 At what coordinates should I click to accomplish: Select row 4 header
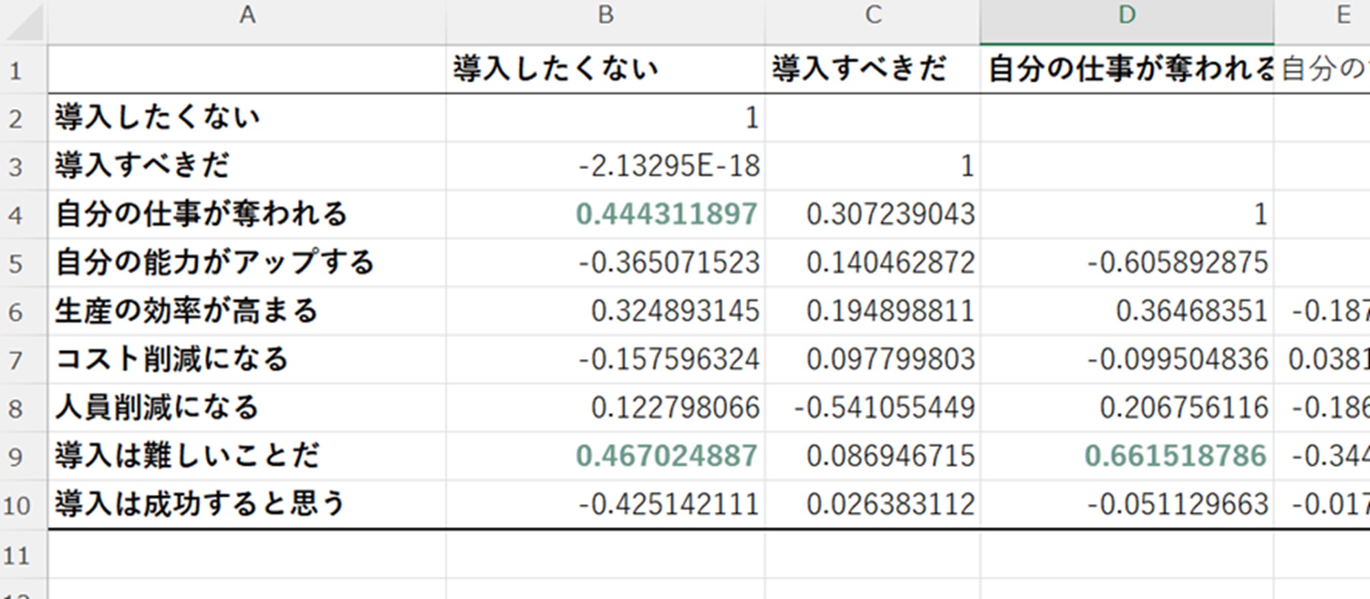[16, 216]
